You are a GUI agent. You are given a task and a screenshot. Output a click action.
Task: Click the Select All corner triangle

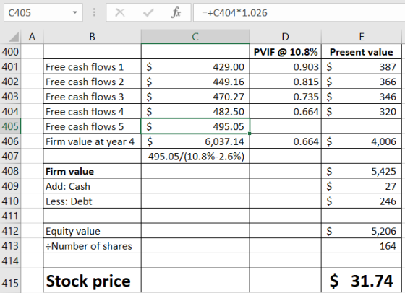pos(14,37)
